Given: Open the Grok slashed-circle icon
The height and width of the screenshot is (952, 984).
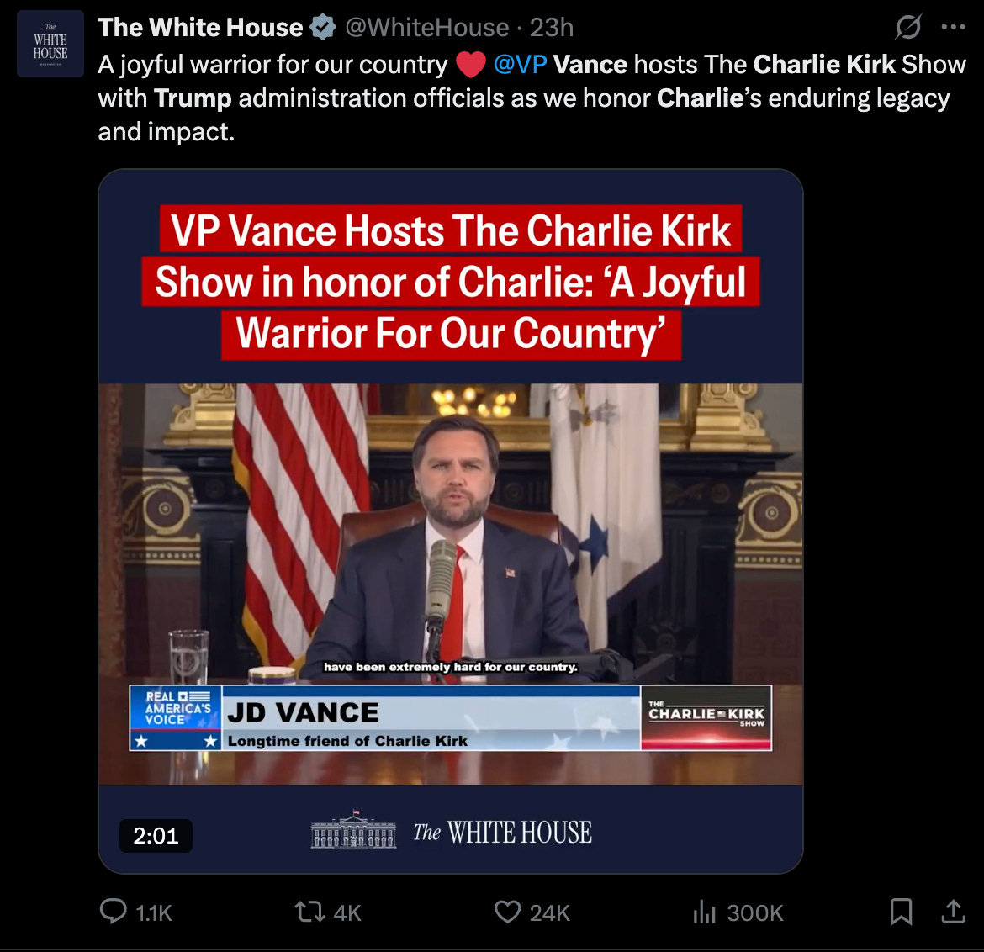Looking at the screenshot, I should (908, 26).
